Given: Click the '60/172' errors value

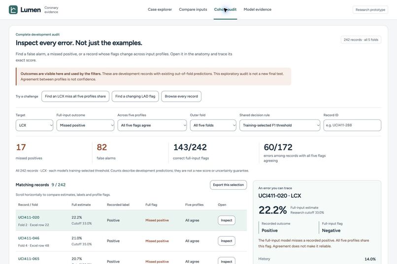Looking at the screenshot, I should (x=278, y=147).
